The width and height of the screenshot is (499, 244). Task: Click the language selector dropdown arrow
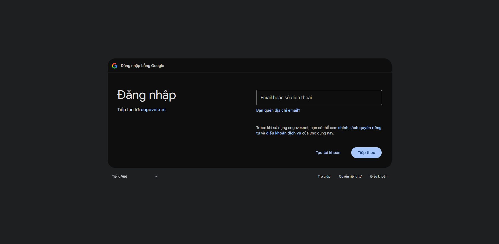tap(156, 177)
